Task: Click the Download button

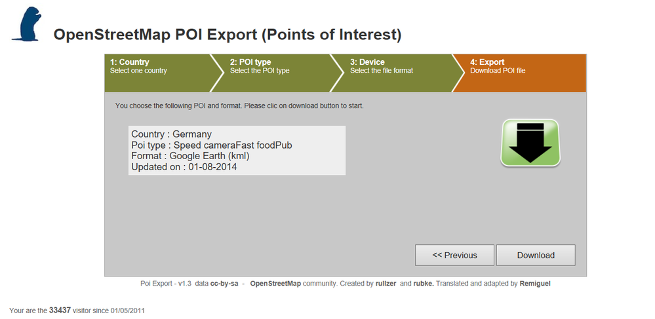Action: 536,255
